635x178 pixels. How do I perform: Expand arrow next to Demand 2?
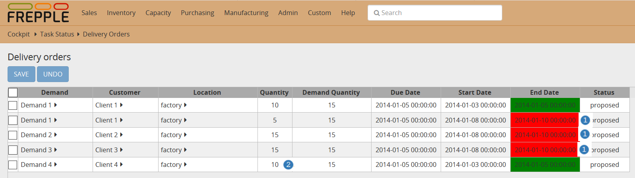tap(56, 135)
